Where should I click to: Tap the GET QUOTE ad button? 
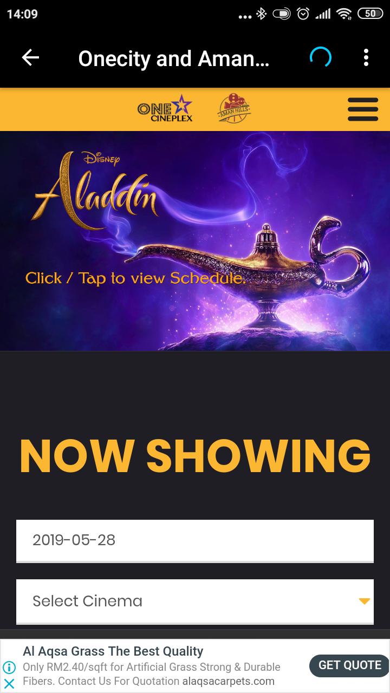349,665
